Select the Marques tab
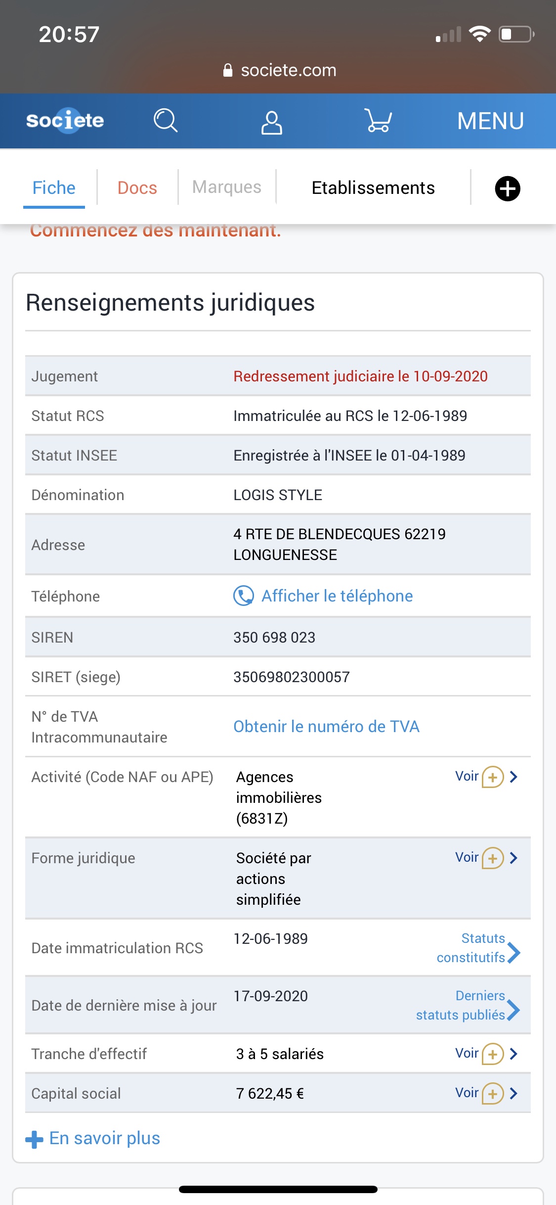The width and height of the screenshot is (556, 1205). (x=226, y=187)
